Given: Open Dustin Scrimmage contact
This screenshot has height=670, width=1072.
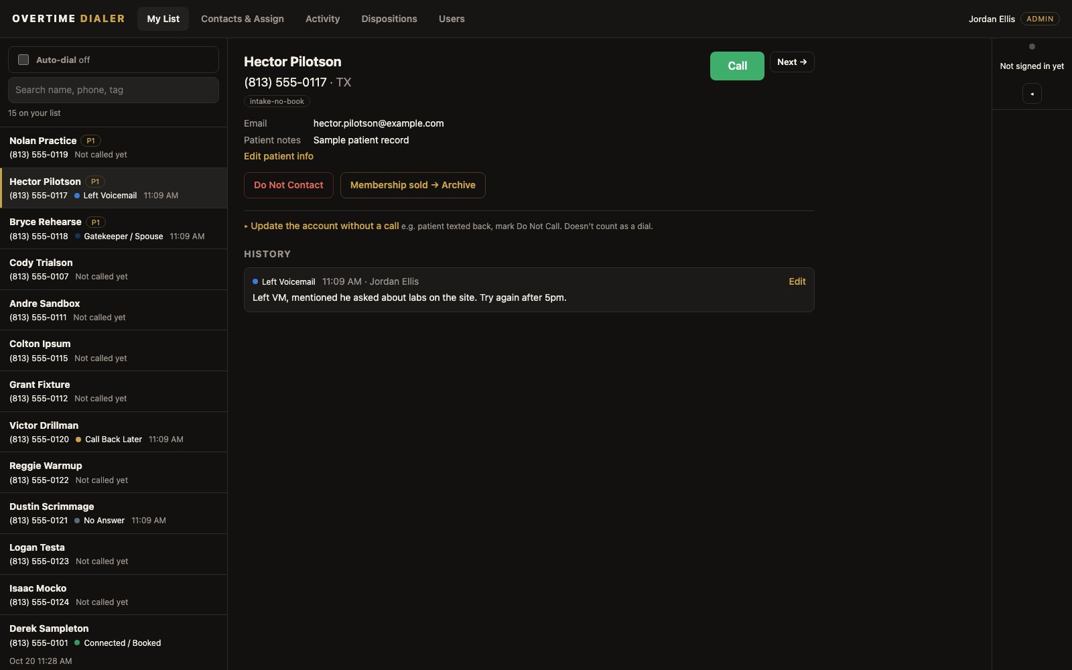Looking at the screenshot, I should (x=114, y=513).
